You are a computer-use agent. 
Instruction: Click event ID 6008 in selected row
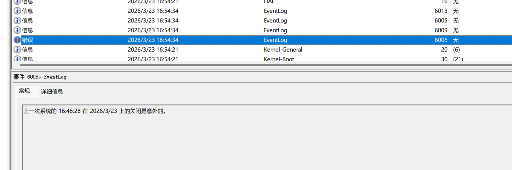(441, 40)
